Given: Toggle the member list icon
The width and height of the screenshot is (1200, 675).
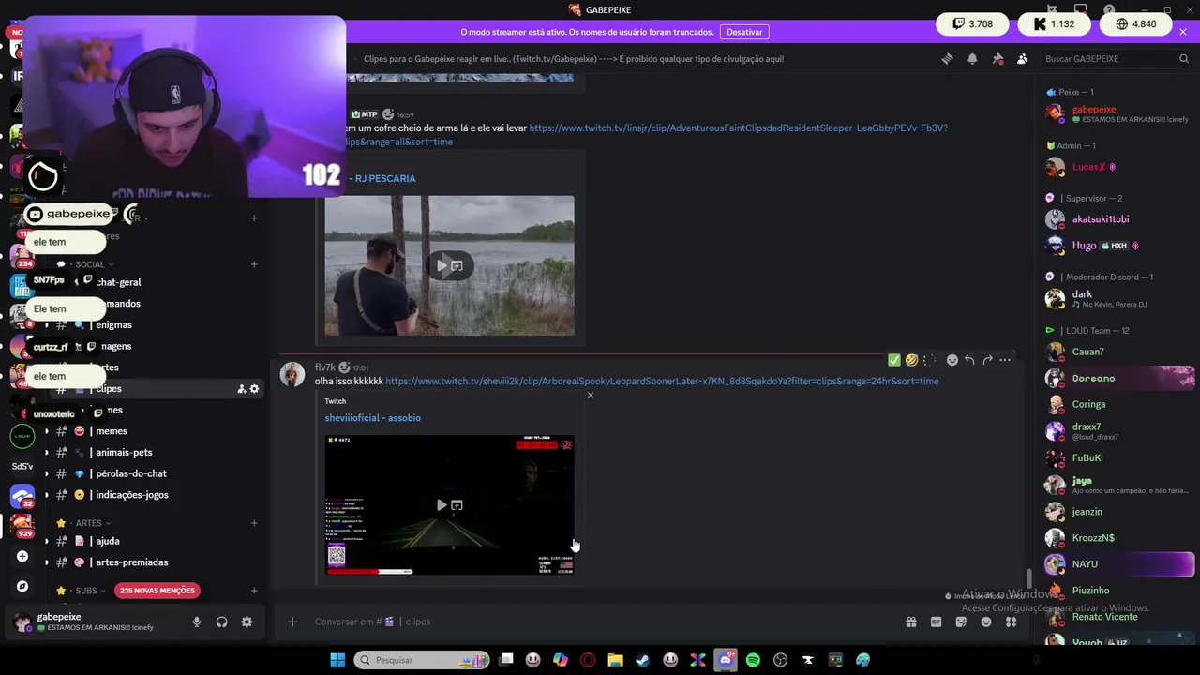Looking at the screenshot, I should coord(1022,58).
